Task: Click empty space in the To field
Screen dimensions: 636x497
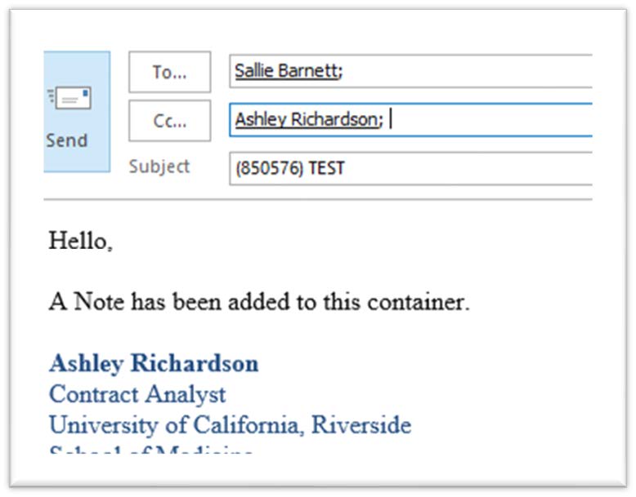Action: click(x=474, y=71)
